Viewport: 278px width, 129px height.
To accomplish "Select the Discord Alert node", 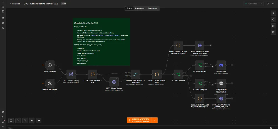I will pos(221,65).
